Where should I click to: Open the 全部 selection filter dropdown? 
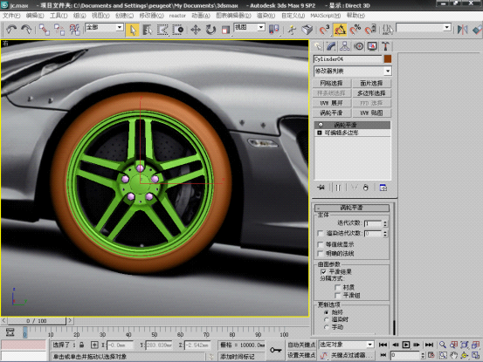tap(104, 27)
